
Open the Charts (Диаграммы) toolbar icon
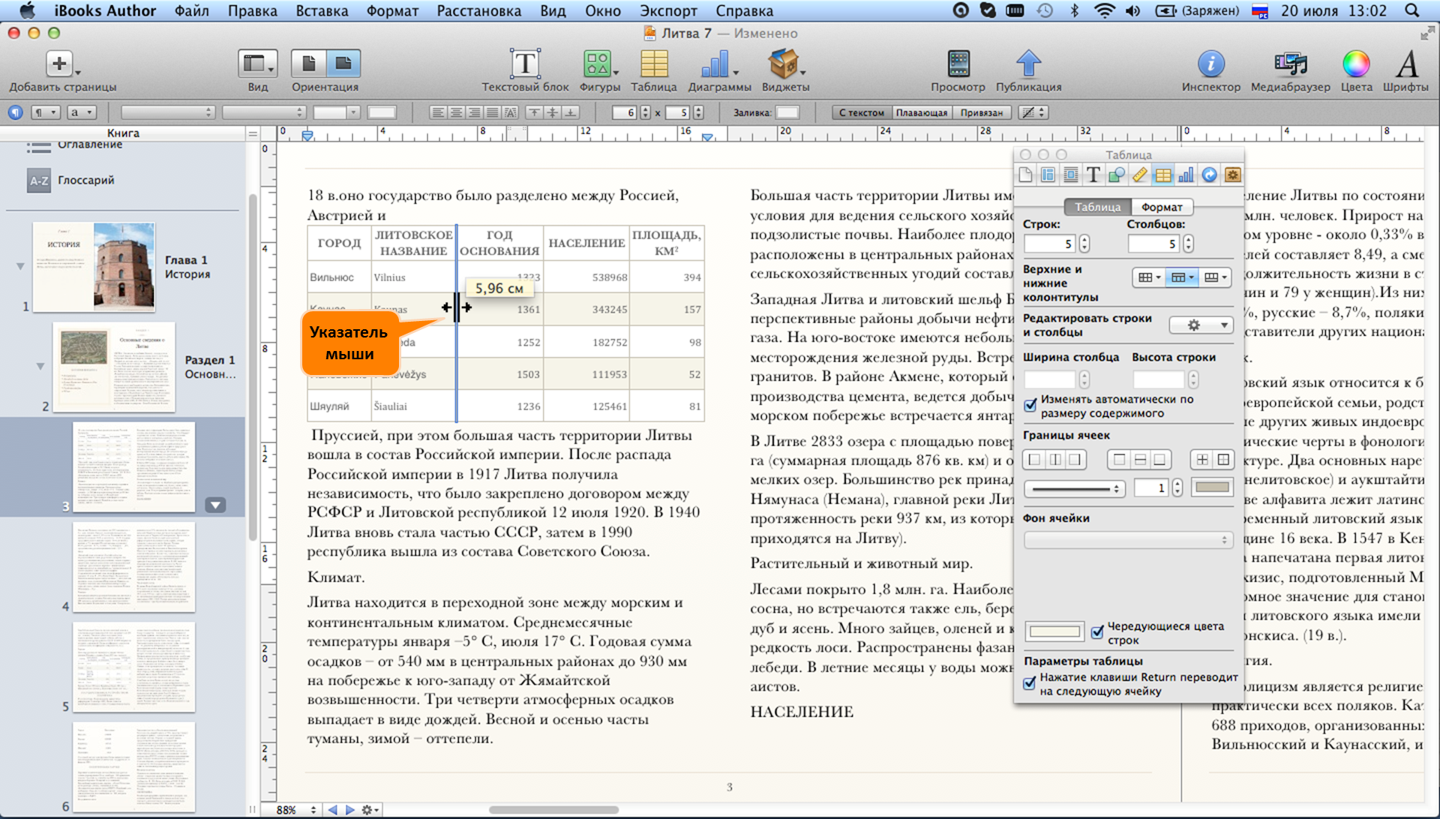(715, 64)
